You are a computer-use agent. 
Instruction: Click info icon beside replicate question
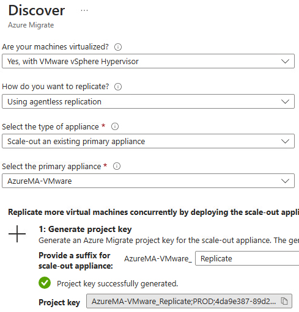coord(118,87)
